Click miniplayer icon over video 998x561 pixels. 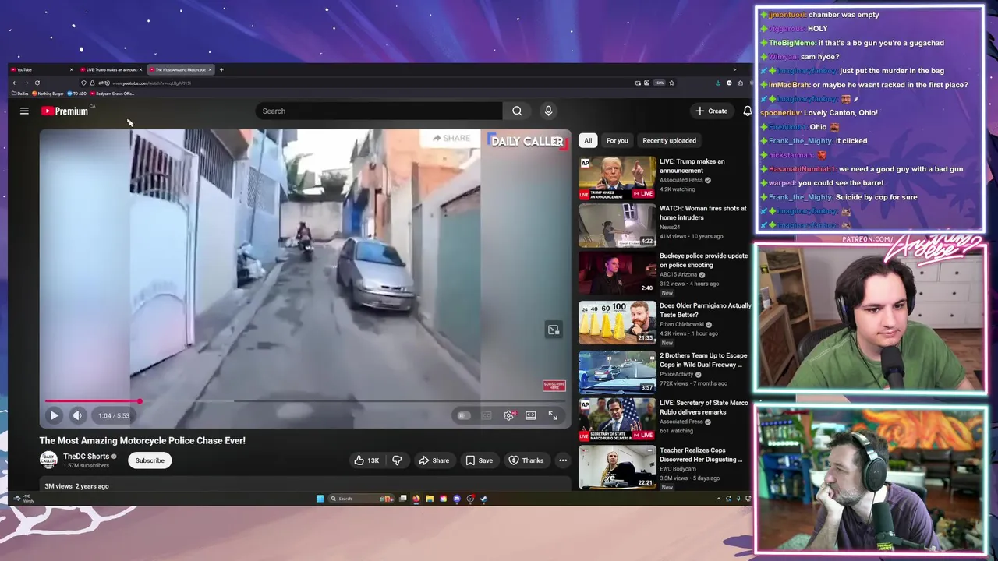tap(554, 330)
